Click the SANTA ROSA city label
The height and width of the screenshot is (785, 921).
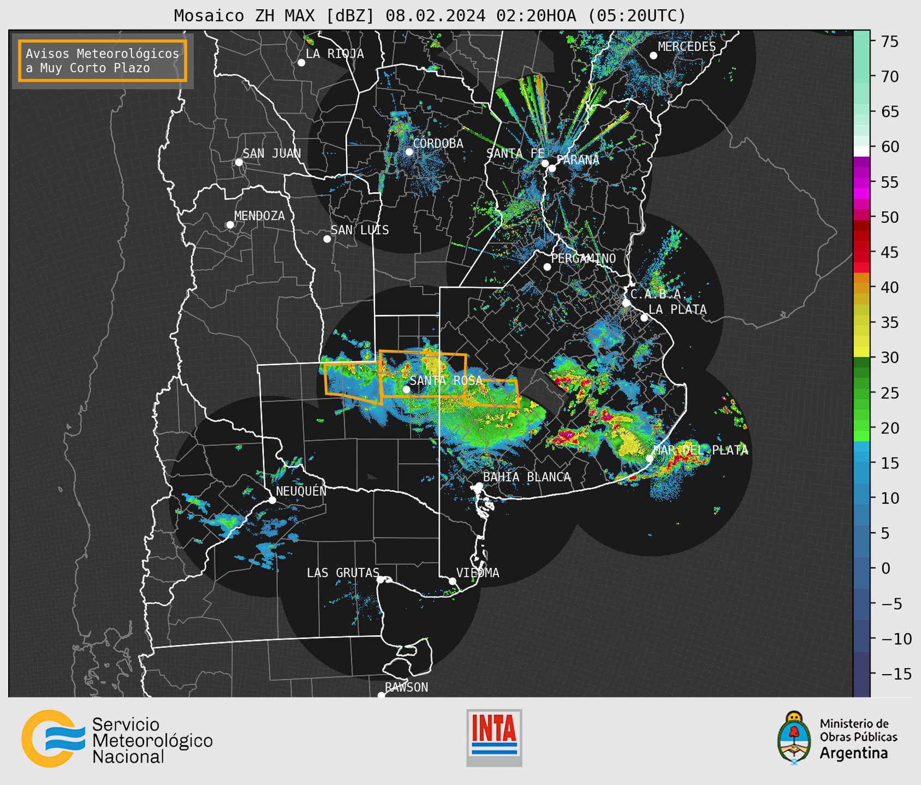[446, 380]
